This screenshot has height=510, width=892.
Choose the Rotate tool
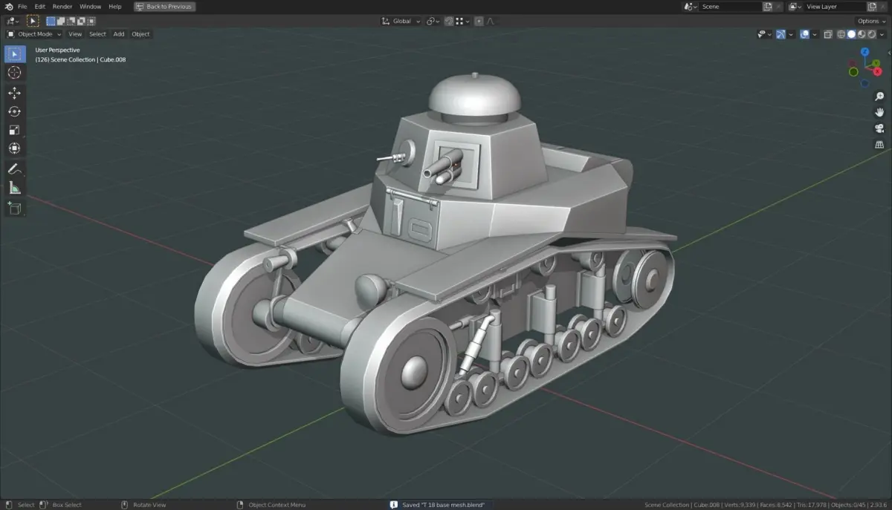point(15,111)
